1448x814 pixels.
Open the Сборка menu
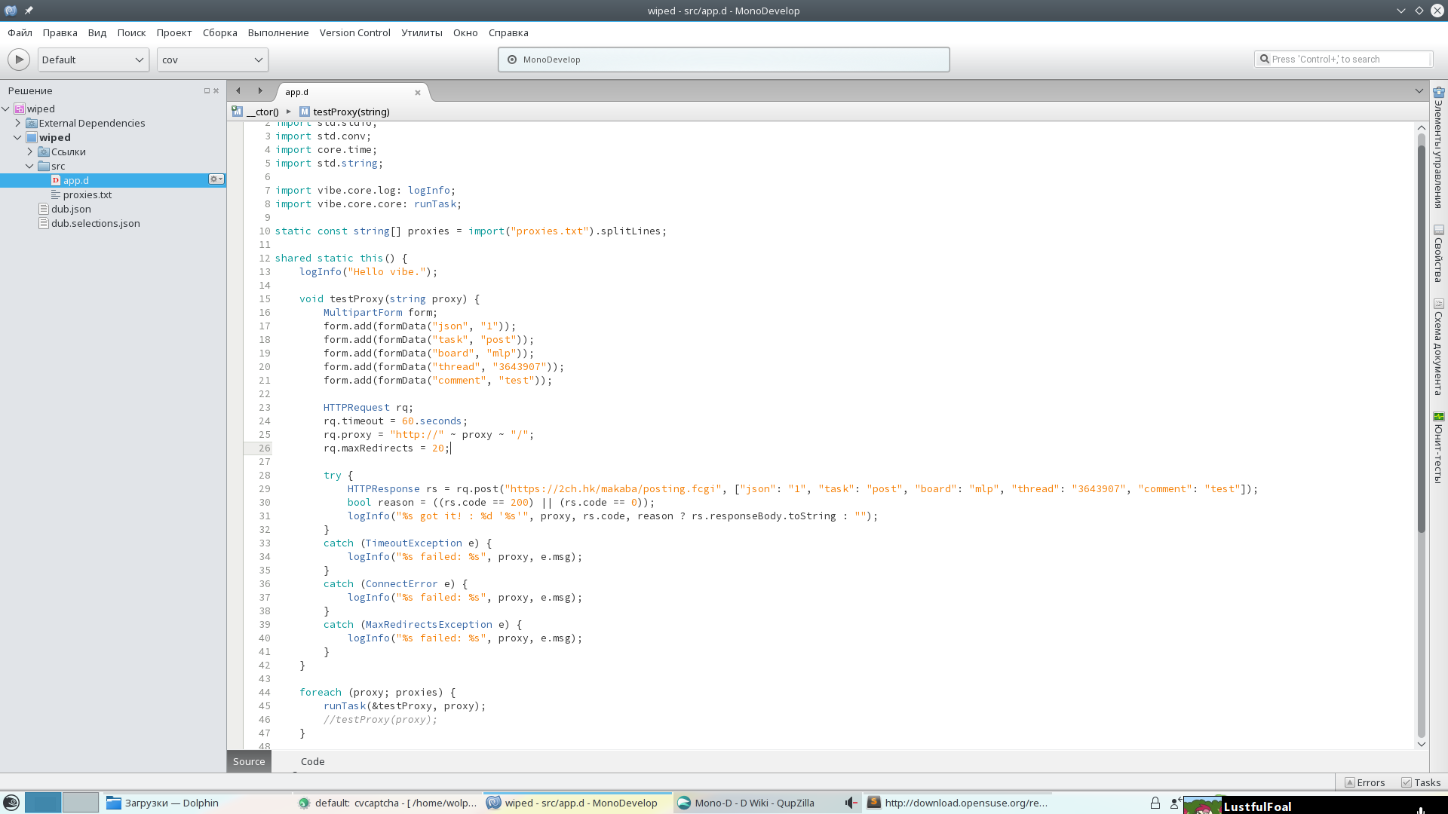[x=220, y=32]
